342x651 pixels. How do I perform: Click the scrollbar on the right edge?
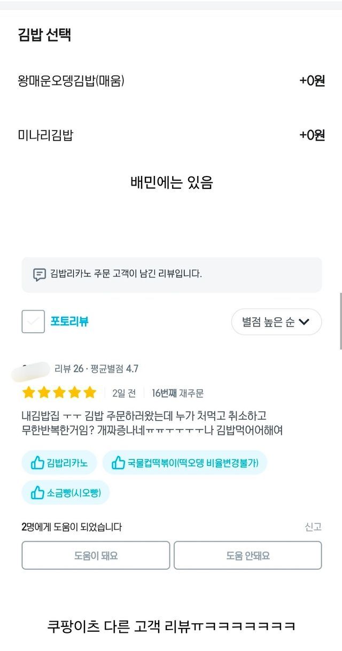(x=340, y=321)
